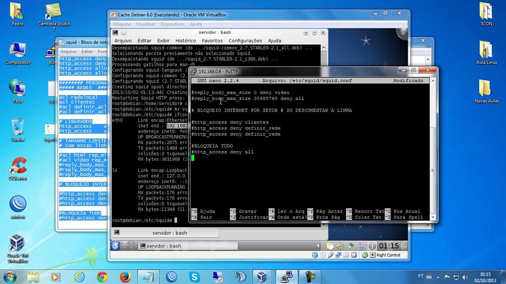506x284 pixels.
Task: Open Exibir menu in Konsole
Action: (x=163, y=41)
